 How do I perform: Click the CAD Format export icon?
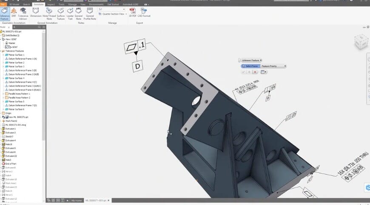(x=144, y=12)
